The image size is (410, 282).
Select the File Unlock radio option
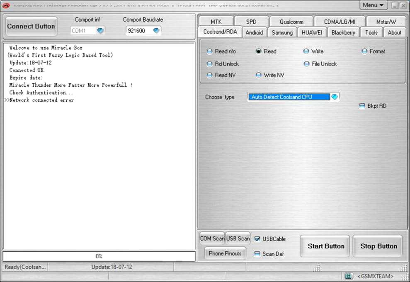pyautogui.click(x=307, y=64)
